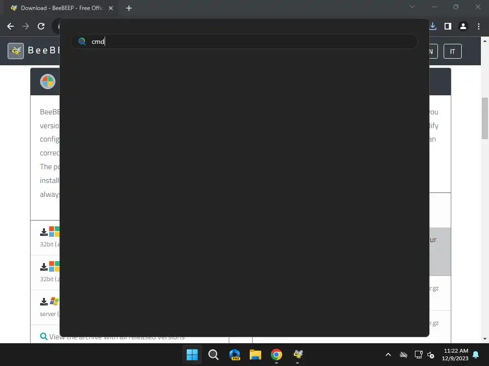Click the network display tray icon

418,355
